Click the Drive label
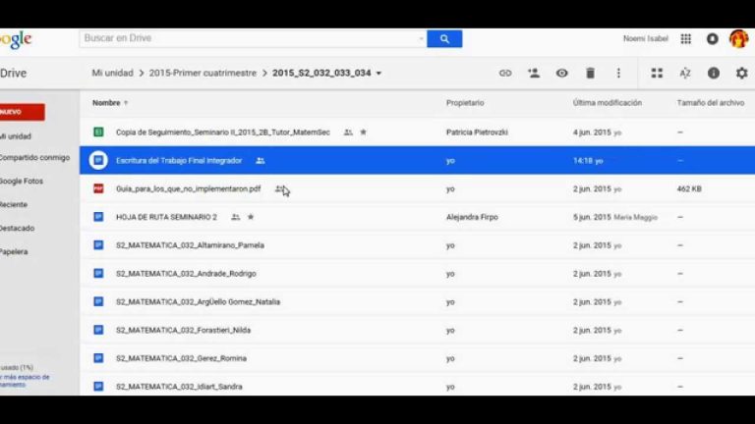This screenshot has height=424, width=755. [14, 73]
